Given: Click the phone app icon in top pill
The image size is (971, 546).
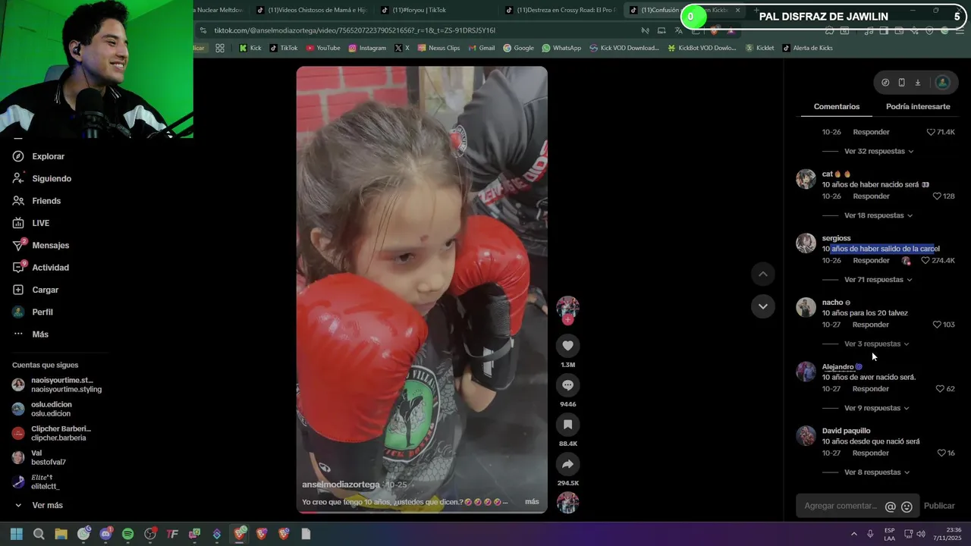Looking at the screenshot, I should click(901, 83).
